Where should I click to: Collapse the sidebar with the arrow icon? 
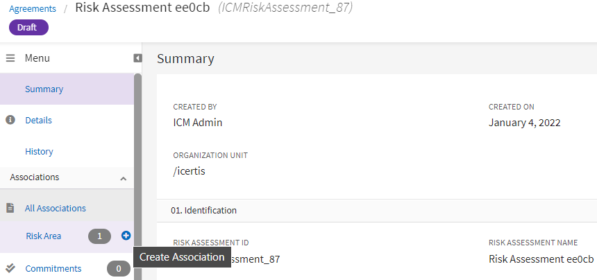coord(137,58)
